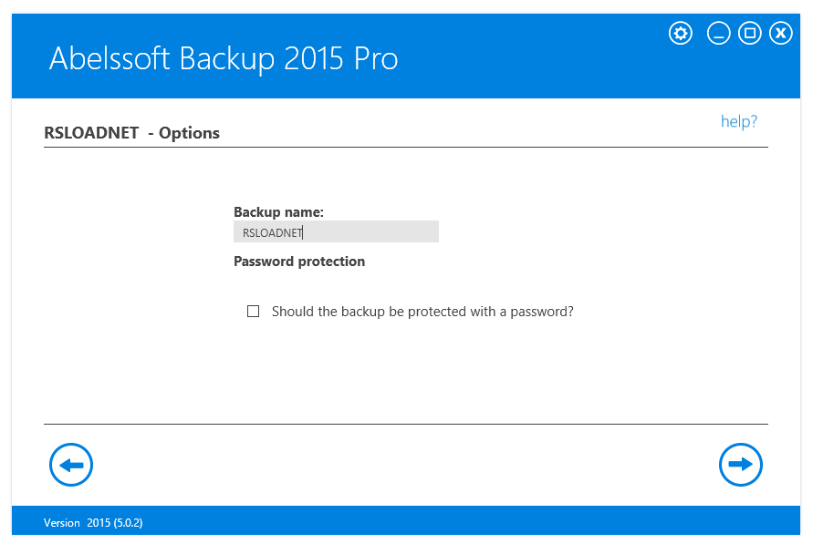The image size is (813, 544).
Task: Focus the Backup name input field
Action: tap(365, 232)
